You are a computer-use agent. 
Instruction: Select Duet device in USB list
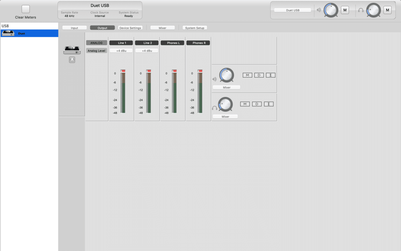[29, 33]
